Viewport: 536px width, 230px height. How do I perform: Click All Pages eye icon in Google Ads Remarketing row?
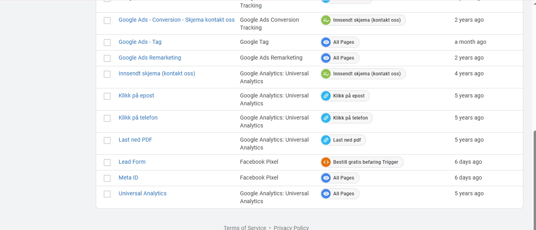[x=326, y=58]
